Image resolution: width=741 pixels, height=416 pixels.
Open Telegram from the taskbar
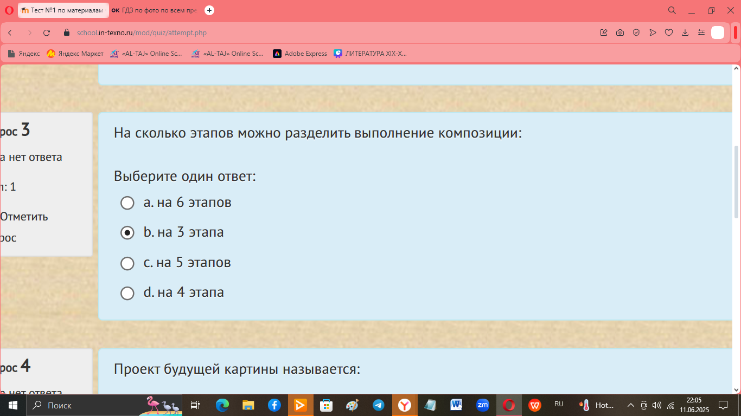coord(379,405)
